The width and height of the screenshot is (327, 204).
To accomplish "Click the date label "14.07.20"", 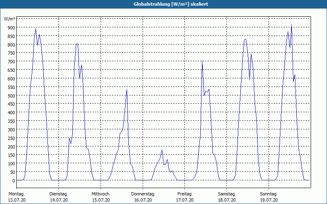I will [x=59, y=200].
